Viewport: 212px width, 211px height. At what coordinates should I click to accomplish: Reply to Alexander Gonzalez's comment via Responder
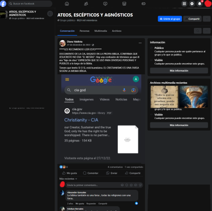[x=91, y=204]
